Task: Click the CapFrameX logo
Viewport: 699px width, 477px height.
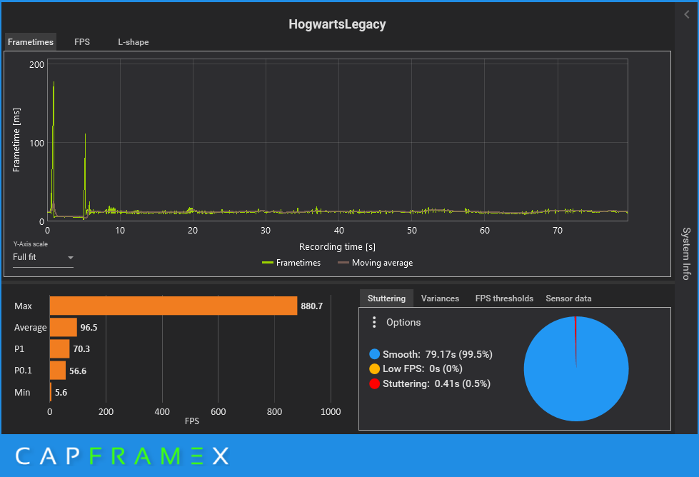Action: [122, 456]
